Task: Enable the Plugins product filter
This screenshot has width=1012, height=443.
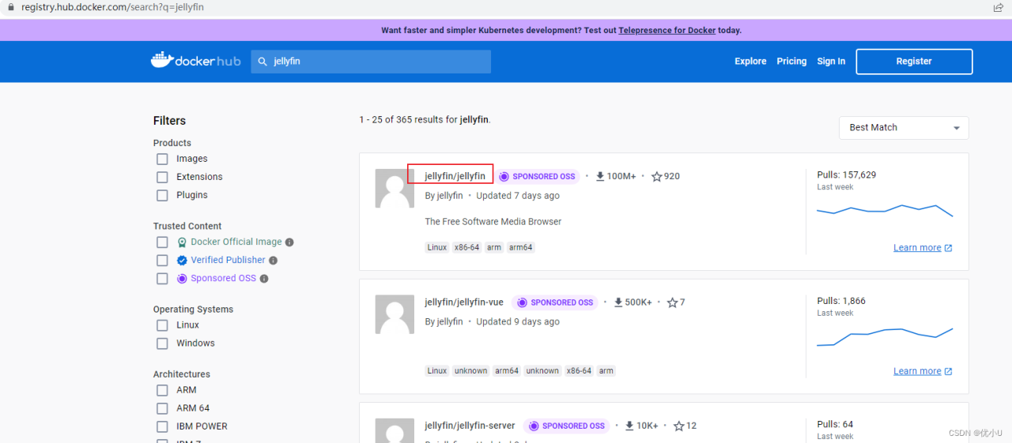Action: click(162, 195)
